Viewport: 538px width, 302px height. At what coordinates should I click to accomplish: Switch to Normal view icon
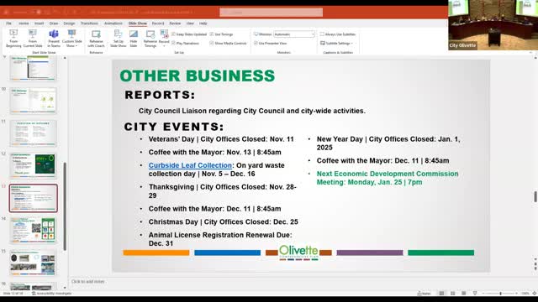pyautogui.click(x=441, y=294)
